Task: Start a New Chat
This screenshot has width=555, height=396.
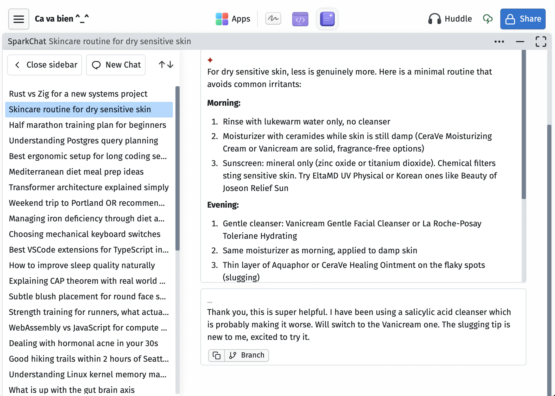Action: tap(116, 65)
